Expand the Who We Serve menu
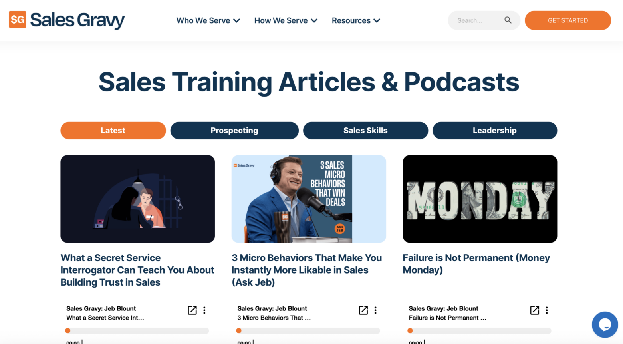 (208, 20)
